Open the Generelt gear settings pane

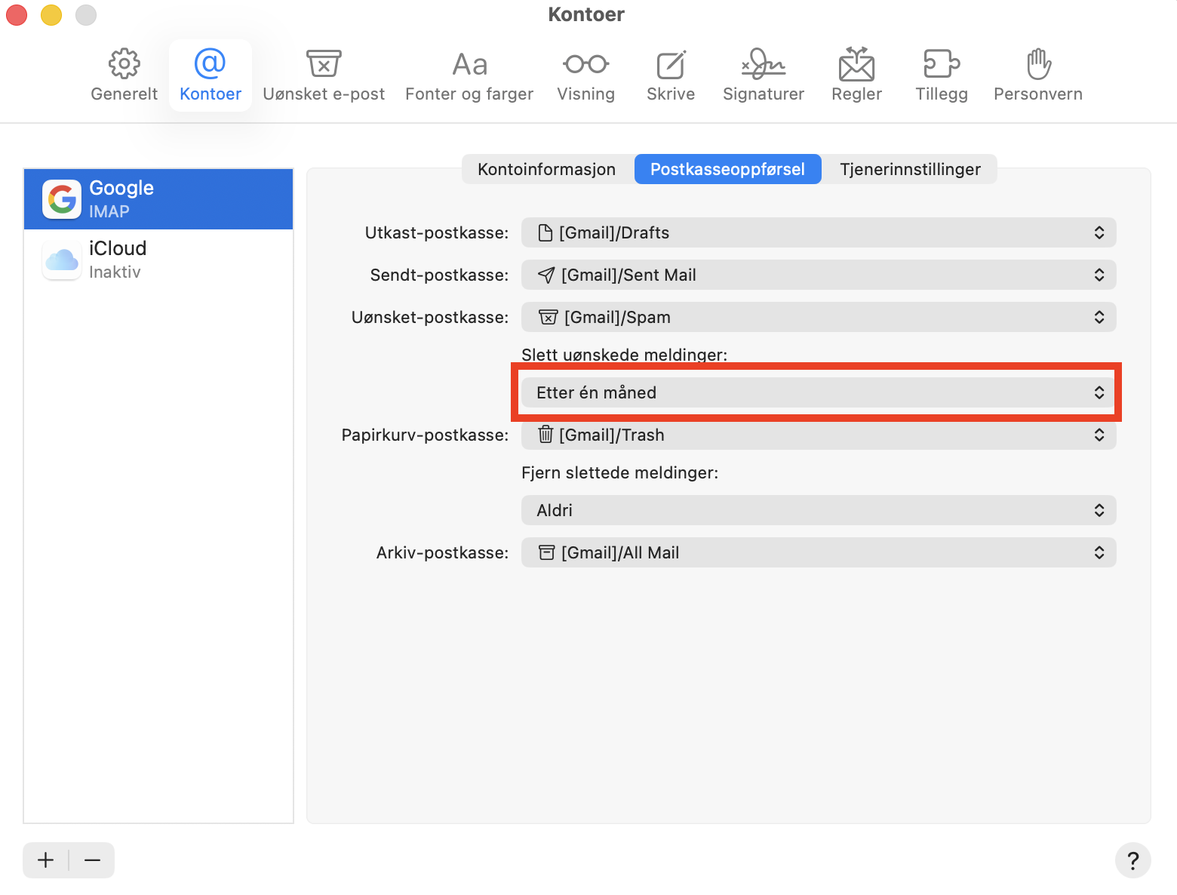[124, 75]
